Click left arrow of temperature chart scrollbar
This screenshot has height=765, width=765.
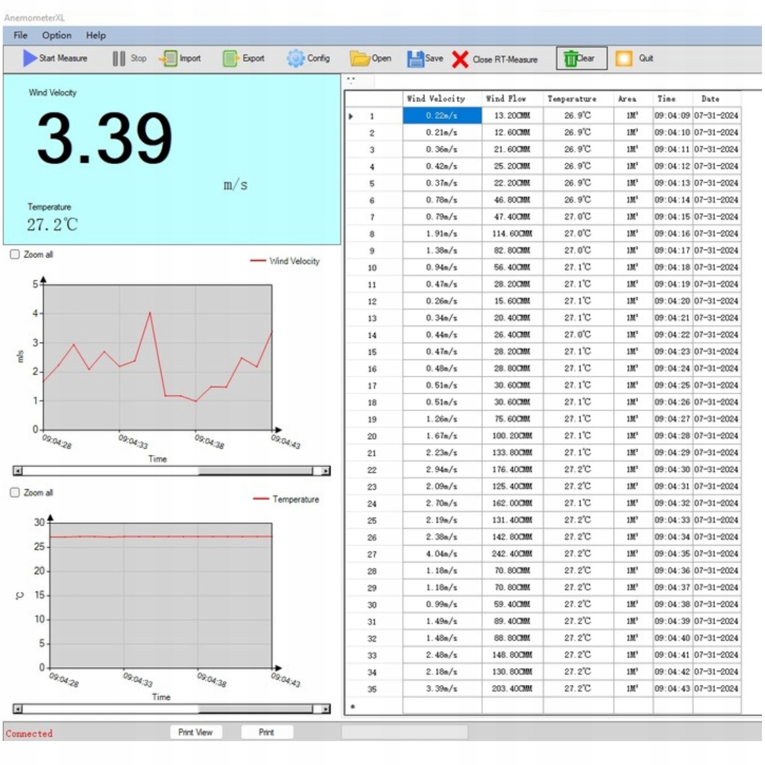(18, 709)
